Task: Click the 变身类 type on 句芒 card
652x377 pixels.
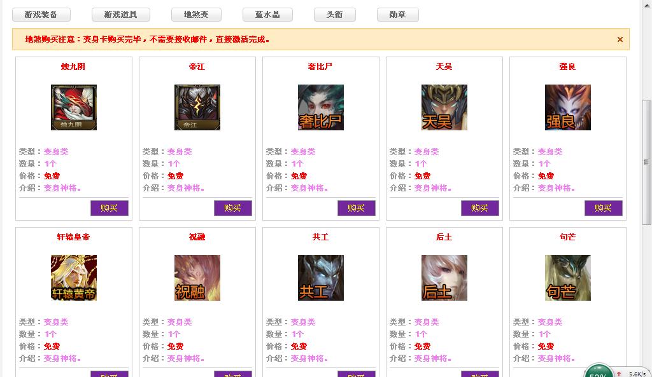Action: [550, 322]
